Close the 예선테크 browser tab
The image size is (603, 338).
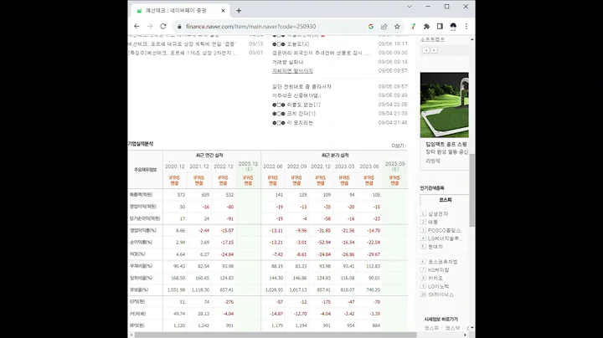click(x=223, y=11)
